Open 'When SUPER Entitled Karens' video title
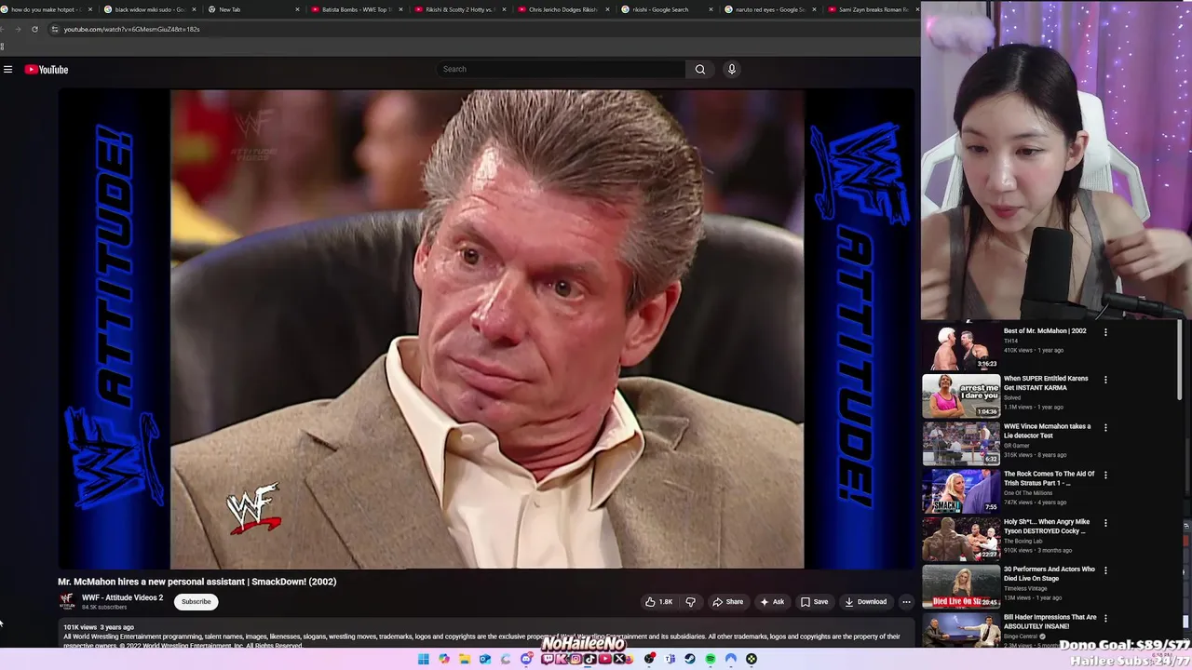 point(1046,382)
